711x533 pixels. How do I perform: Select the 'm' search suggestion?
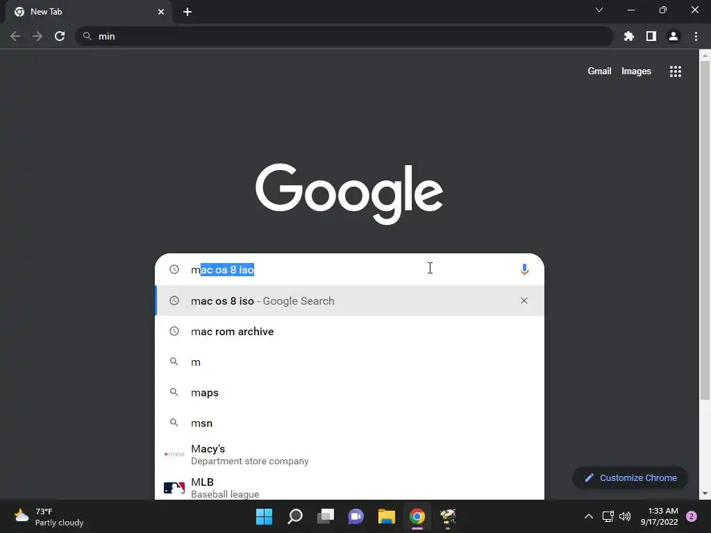click(x=349, y=362)
